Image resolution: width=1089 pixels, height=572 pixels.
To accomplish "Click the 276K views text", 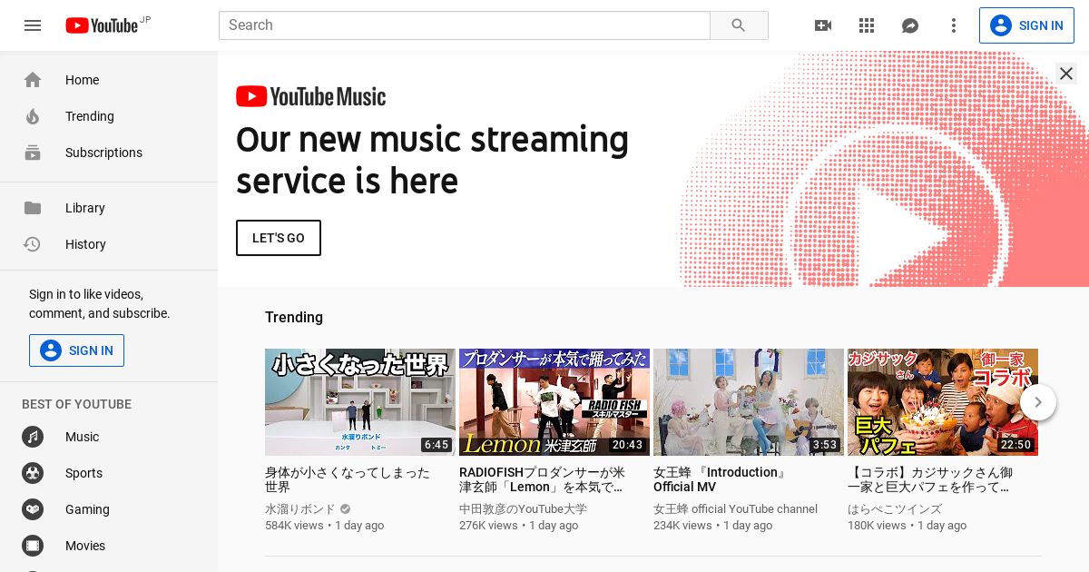I will [488, 526].
